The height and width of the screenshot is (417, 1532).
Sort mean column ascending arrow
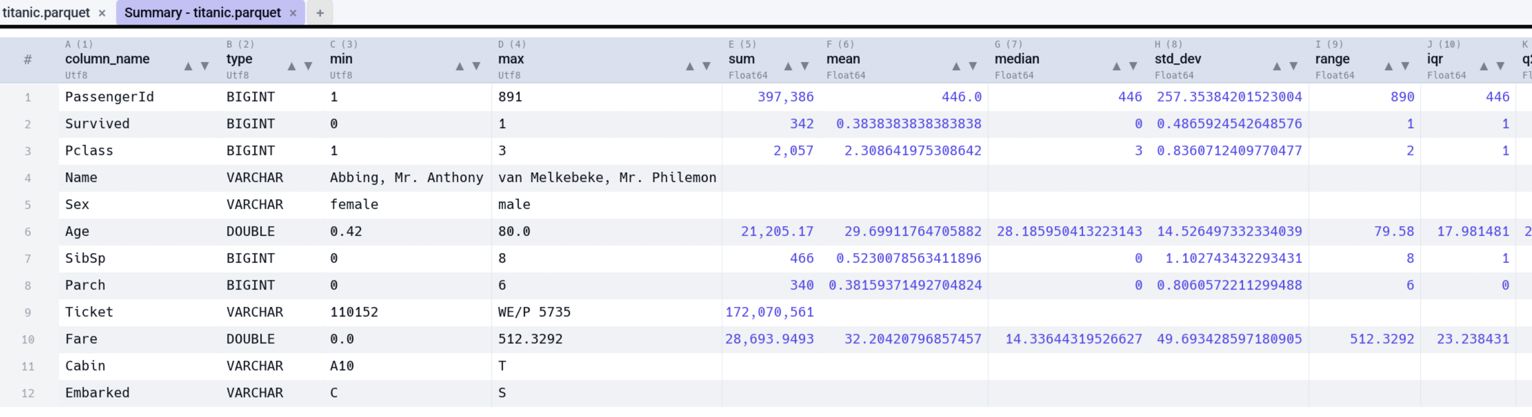click(x=956, y=66)
